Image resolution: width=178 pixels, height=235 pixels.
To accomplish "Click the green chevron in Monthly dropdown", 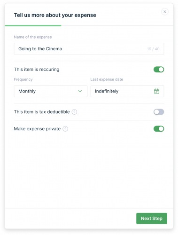I will (x=80, y=91).
